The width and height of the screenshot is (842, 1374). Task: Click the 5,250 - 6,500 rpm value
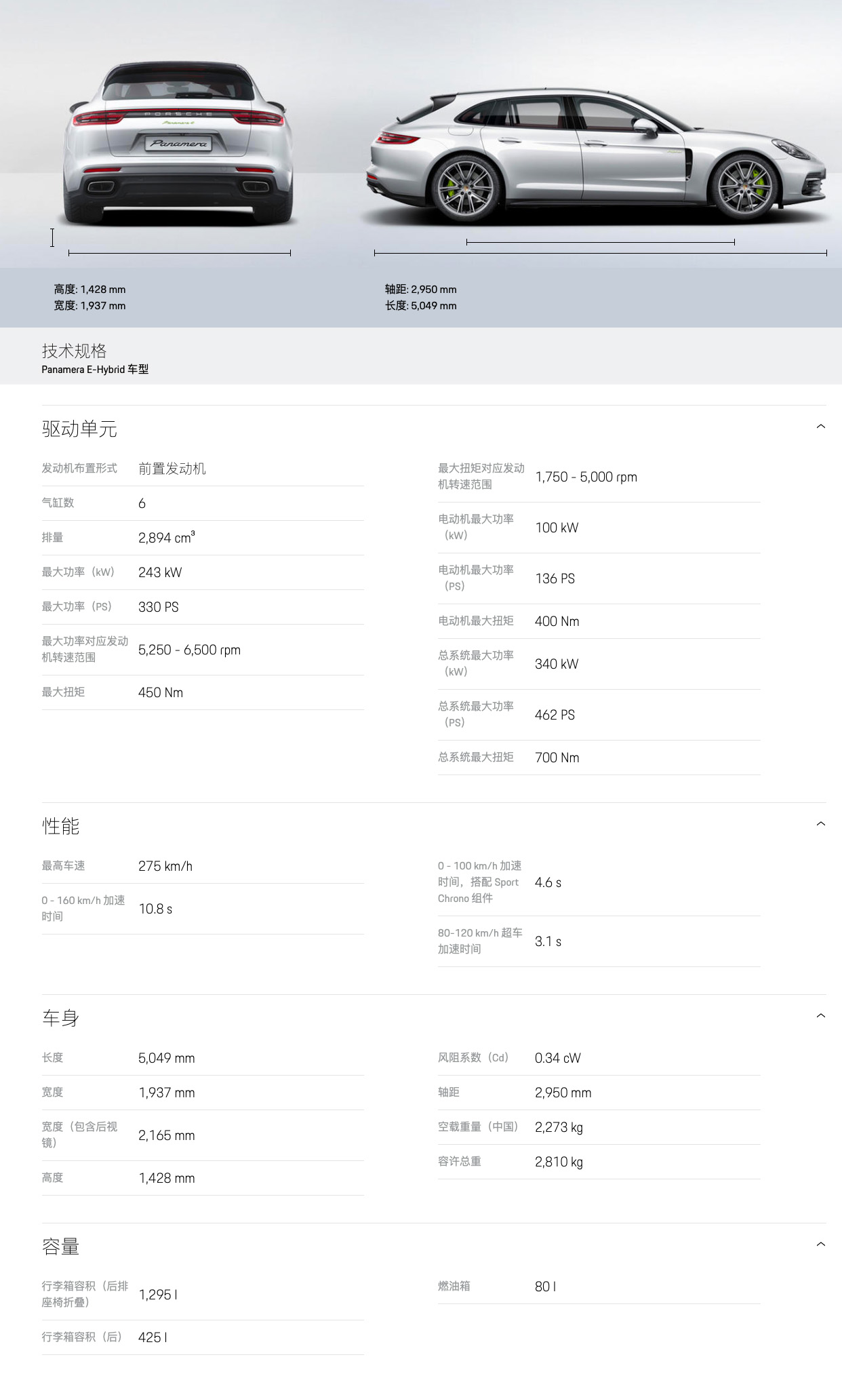point(189,650)
